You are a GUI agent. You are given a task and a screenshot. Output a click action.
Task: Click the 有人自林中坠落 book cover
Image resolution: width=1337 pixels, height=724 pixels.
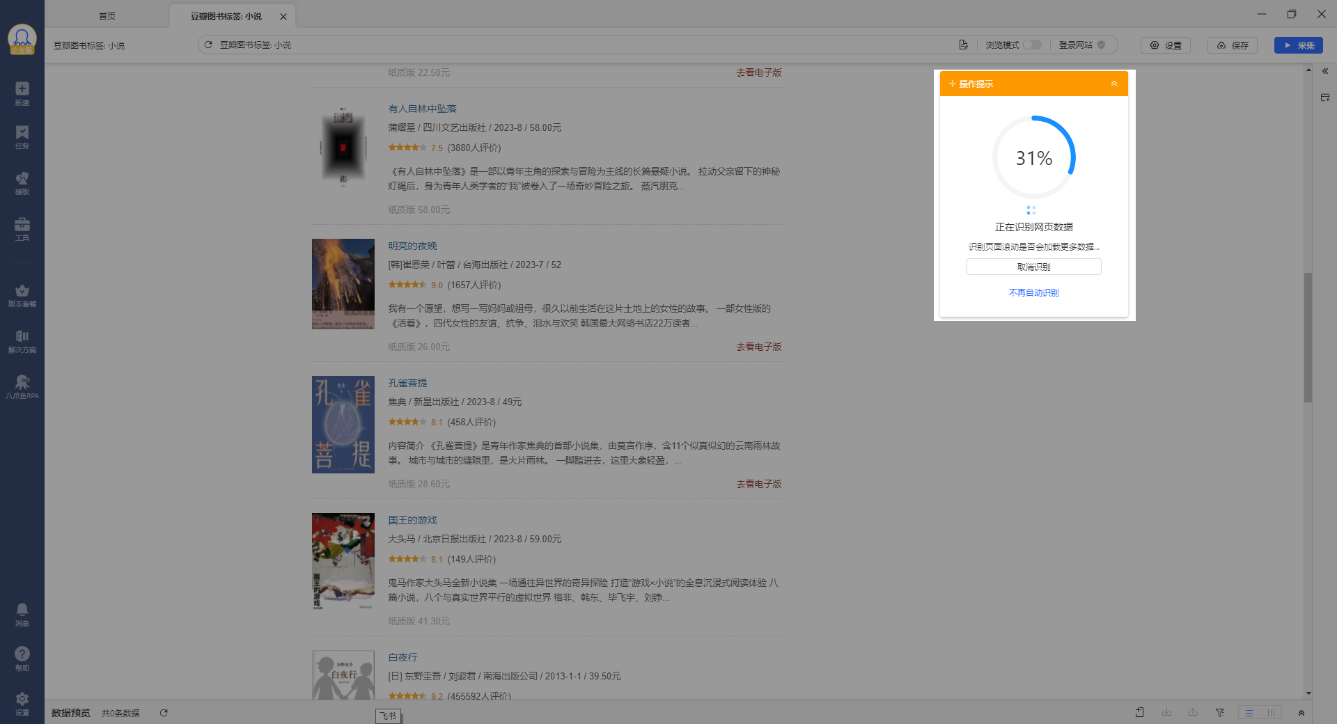[x=343, y=145]
